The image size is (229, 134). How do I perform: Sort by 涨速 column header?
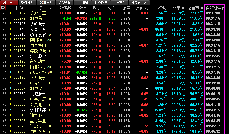coord(83,8)
